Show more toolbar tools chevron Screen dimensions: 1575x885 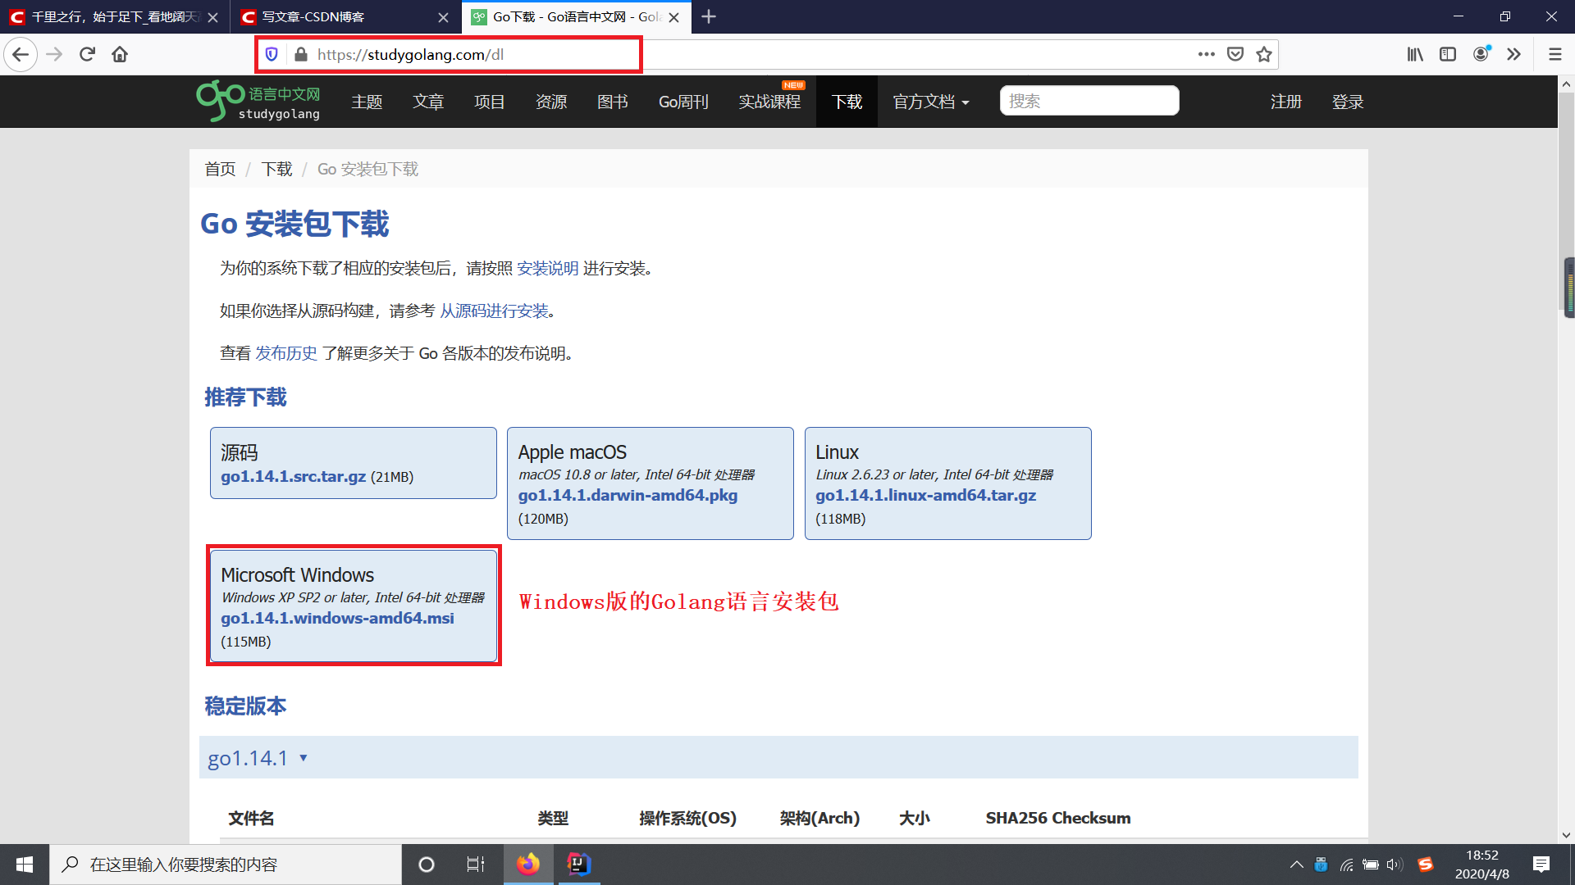(x=1514, y=54)
